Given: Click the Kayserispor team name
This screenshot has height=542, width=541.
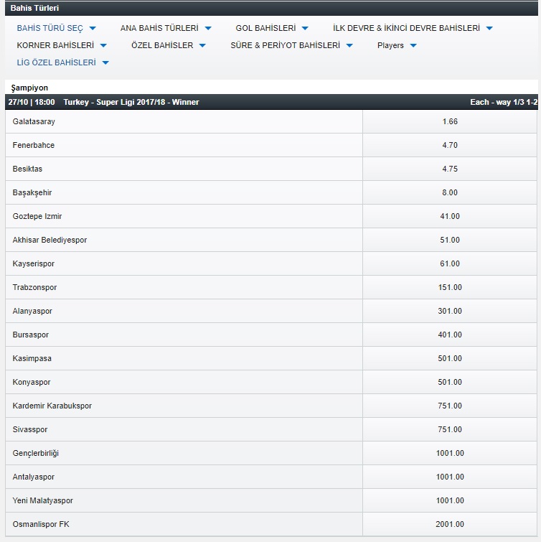Looking at the screenshot, I should [34, 263].
